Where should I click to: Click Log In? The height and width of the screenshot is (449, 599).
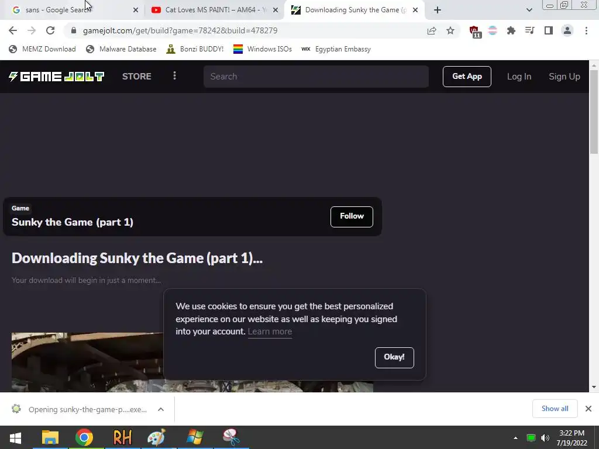[519, 77]
